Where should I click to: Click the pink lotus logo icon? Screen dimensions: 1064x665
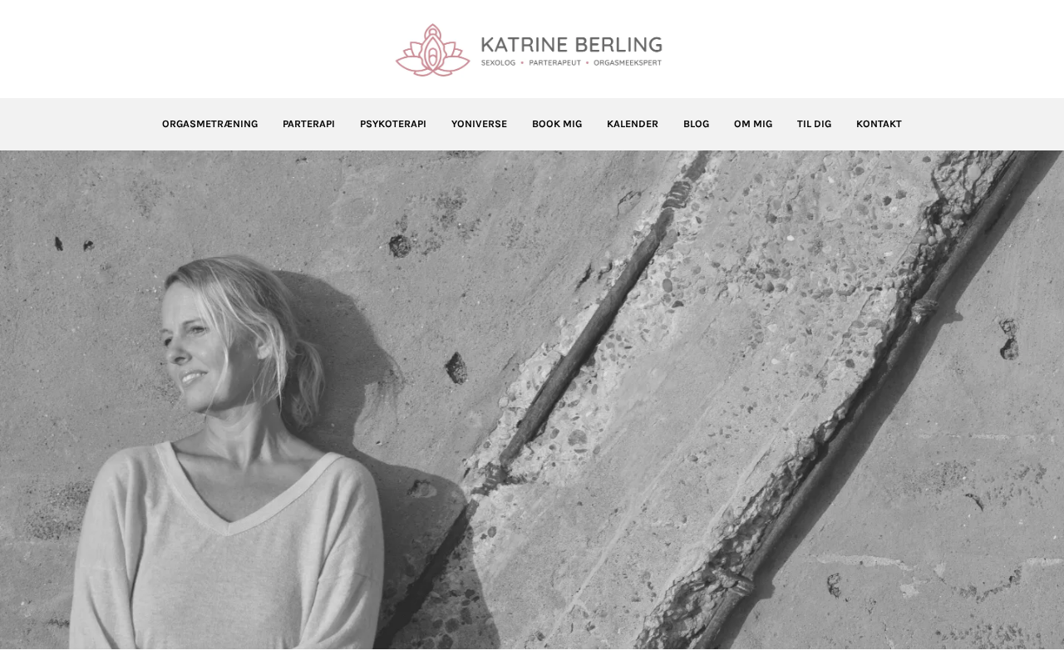433,50
